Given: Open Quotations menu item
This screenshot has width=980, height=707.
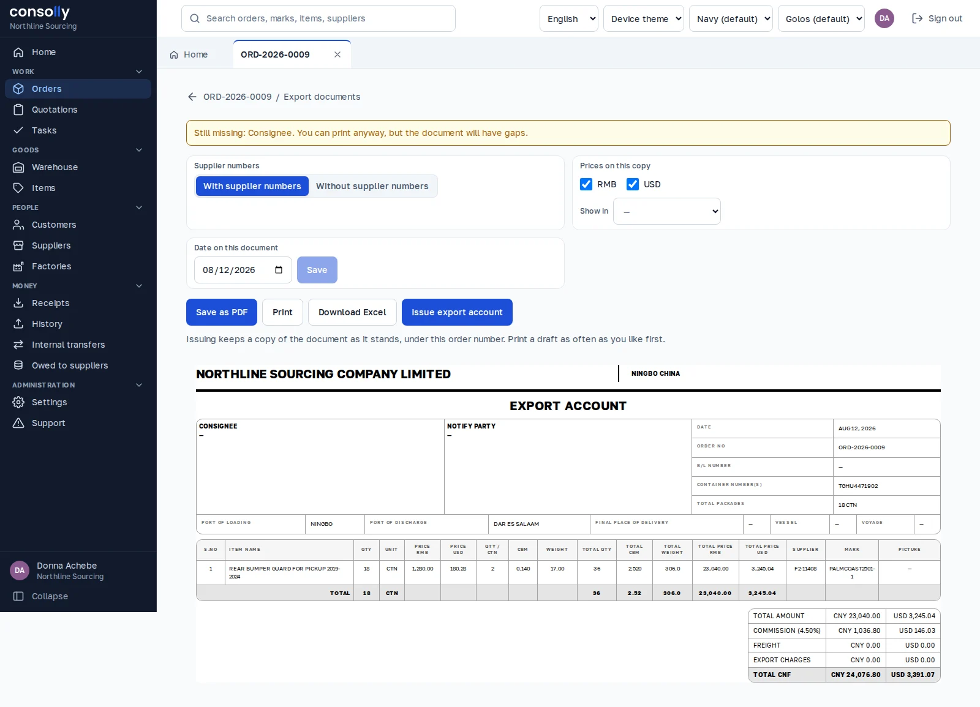Looking at the screenshot, I should pyautogui.click(x=78, y=110).
